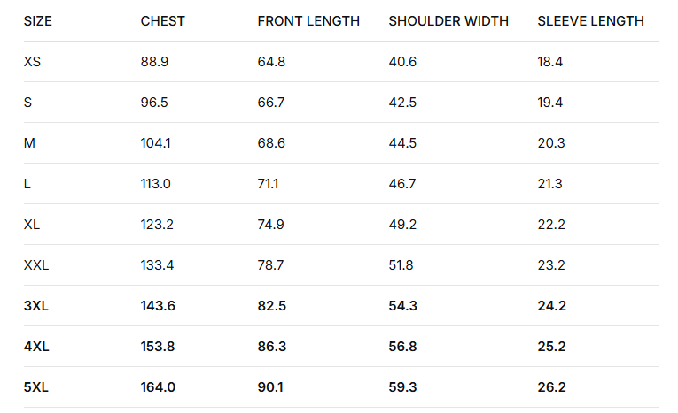Image resolution: width=678 pixels, height=413 pixels.
Task: Click the XXL size row label
Action: coord(36,265)
